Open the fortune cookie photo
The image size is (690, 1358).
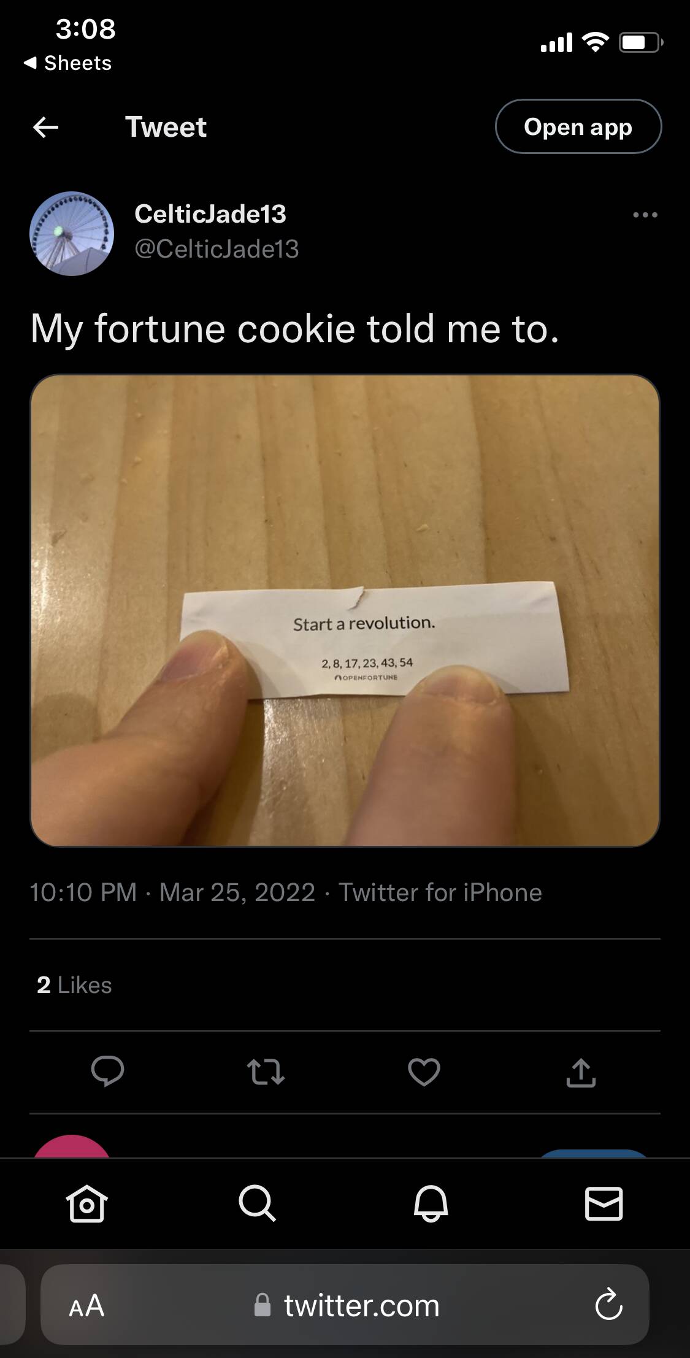pyautogui.click(x=345, y=610)
